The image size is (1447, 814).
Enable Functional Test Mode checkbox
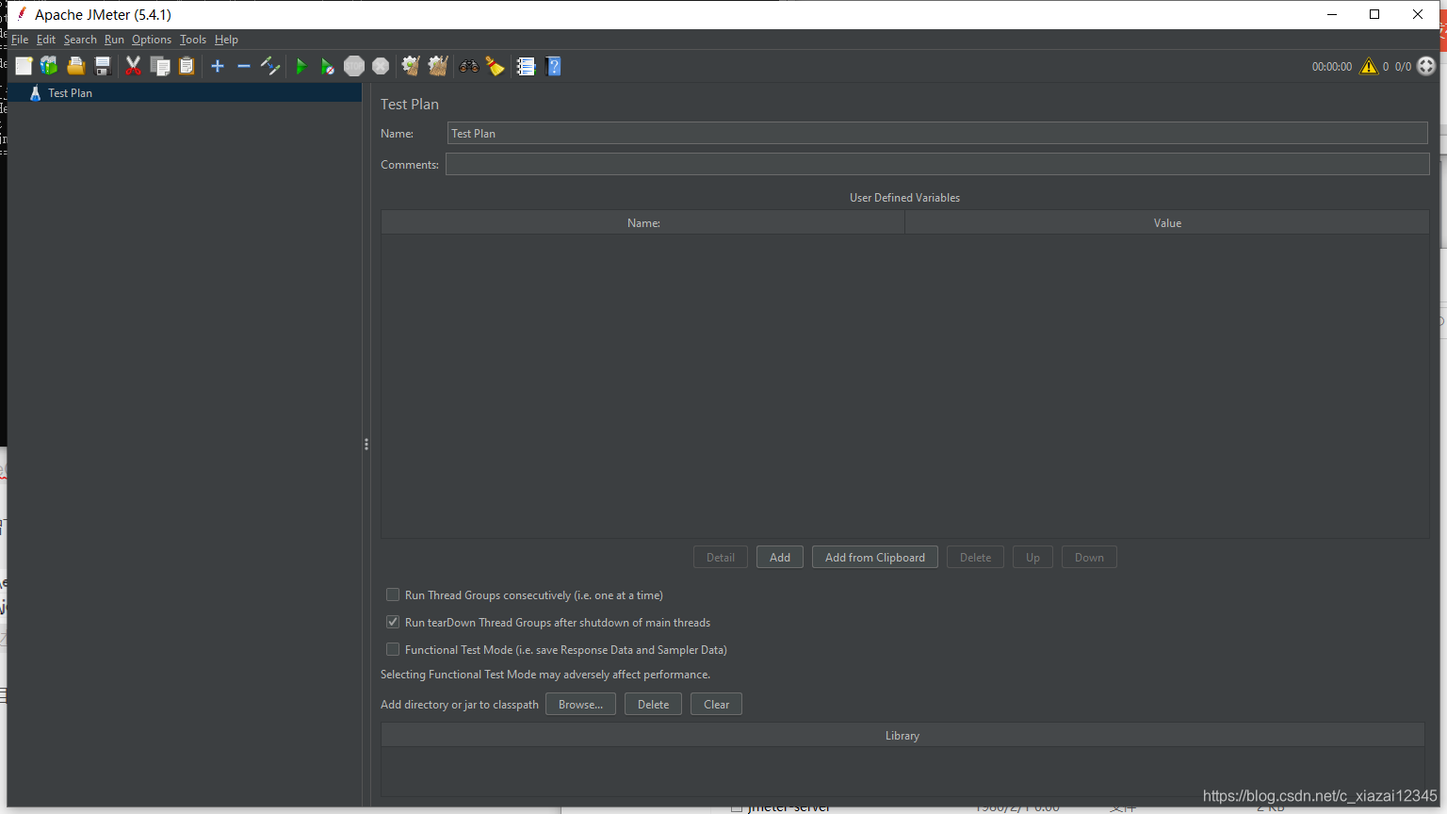tap(393, 649)
